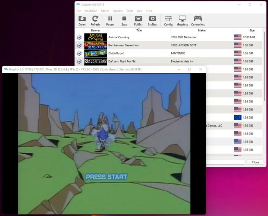Click the Close button below list
This screenshot has width=268, height=216.
tap(255, 162)
